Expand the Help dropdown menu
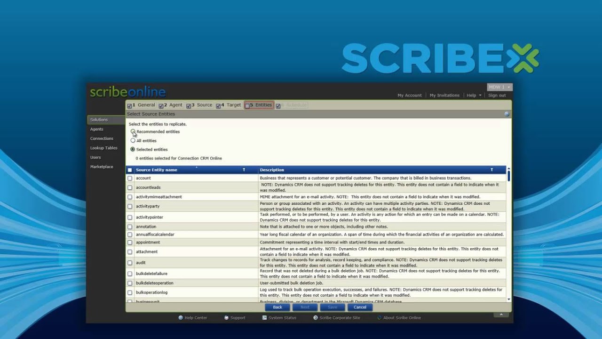This screenshot has width=602, height=339. coord(474,95)
